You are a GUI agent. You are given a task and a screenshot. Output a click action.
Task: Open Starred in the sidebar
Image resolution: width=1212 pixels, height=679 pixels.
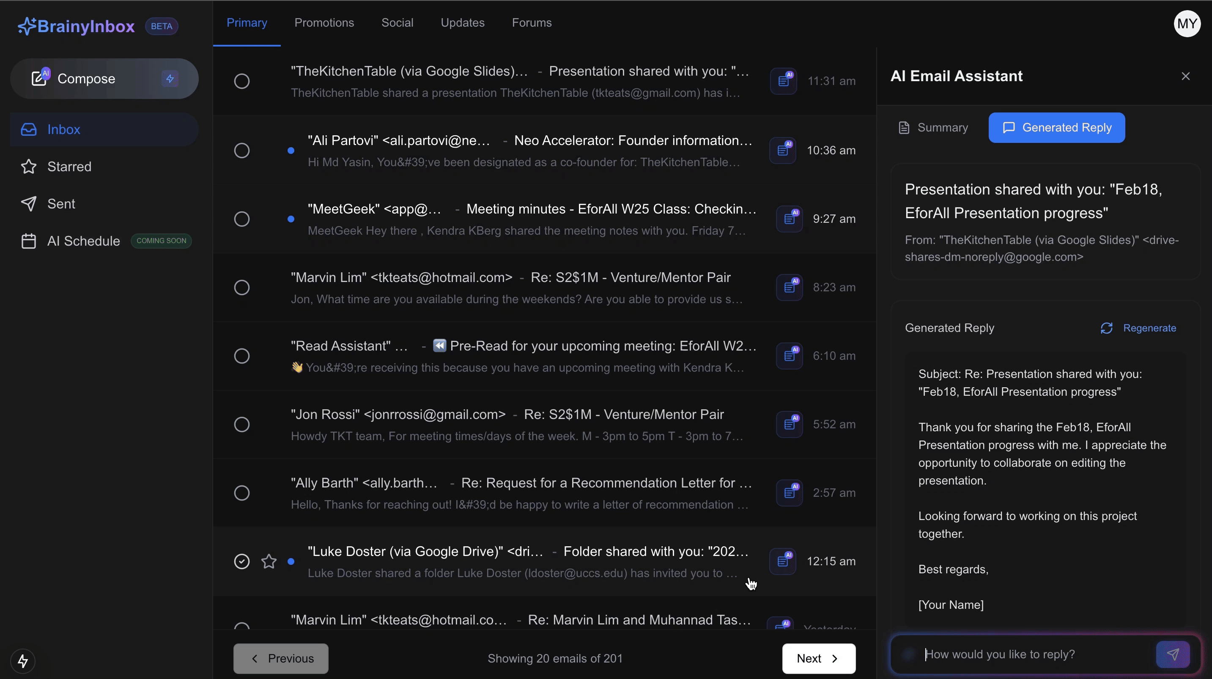tap(104, 167)
